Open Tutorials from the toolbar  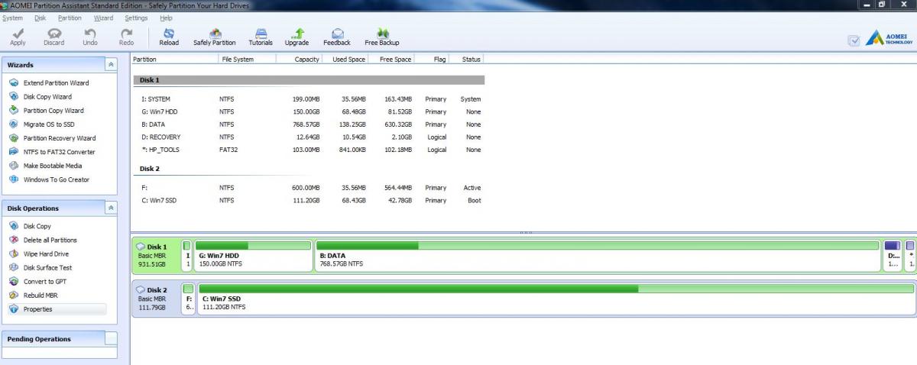(x=261, y=37)
